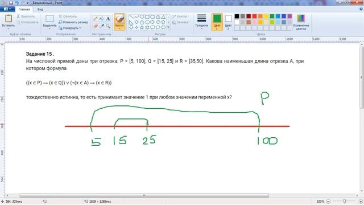Image resolution: width=364 pixels, height=205 pixels.
Task: Click the vertical canvas scrollbar
Action: pyautogui.click(x=362, y=77)
